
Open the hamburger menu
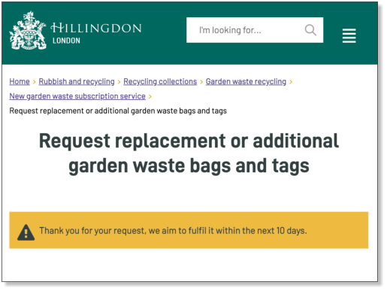[349, 35]
